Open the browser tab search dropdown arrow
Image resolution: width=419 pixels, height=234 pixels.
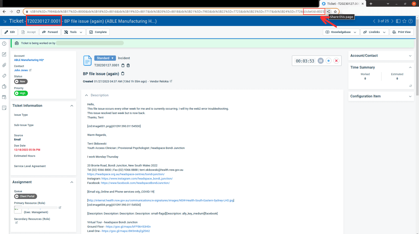[x=388, y=4]
